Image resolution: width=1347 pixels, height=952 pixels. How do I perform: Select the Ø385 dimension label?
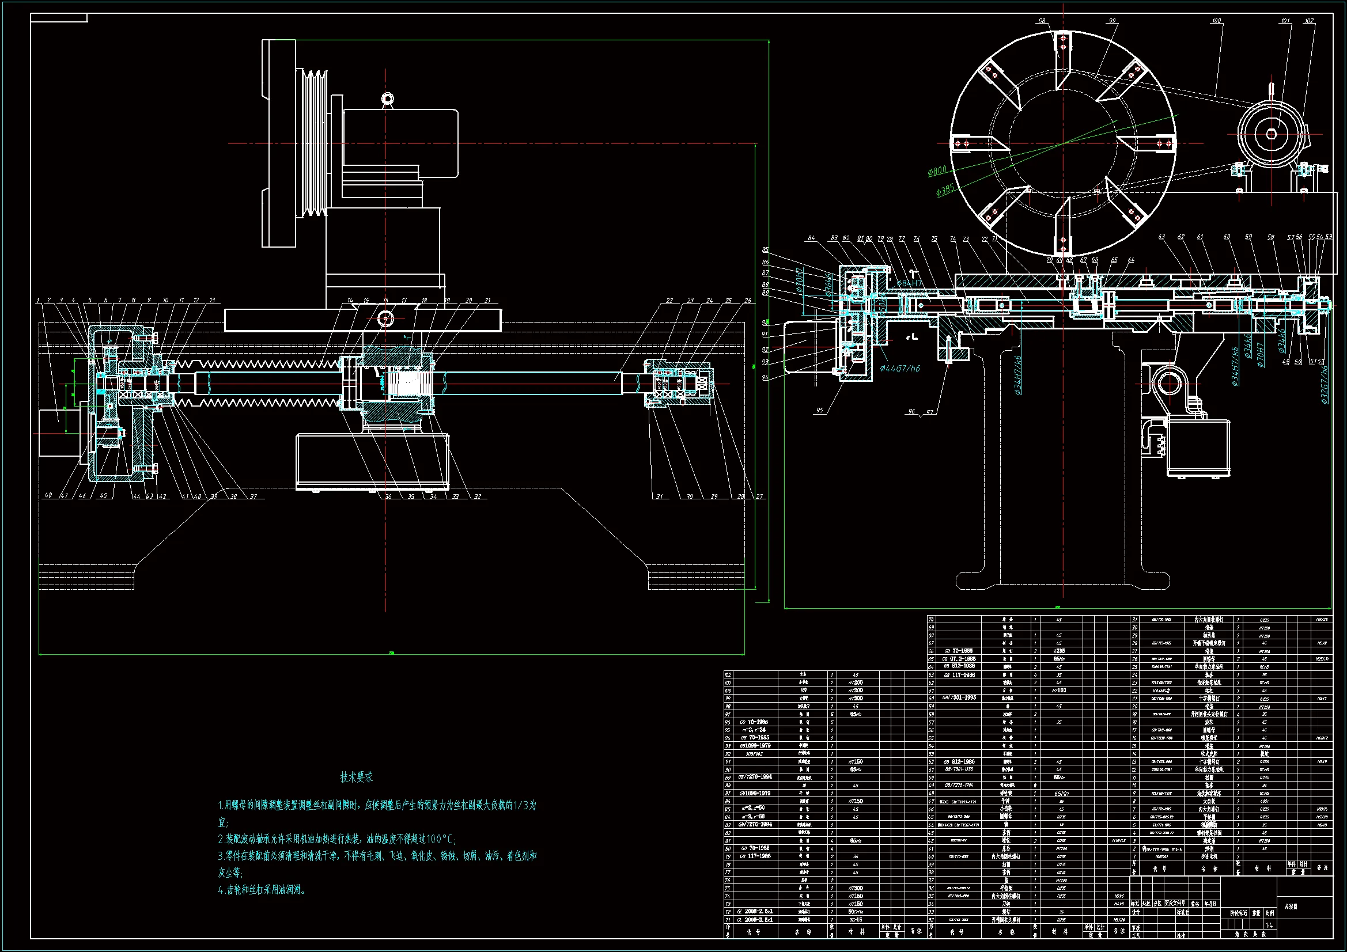tap(945, 189)
